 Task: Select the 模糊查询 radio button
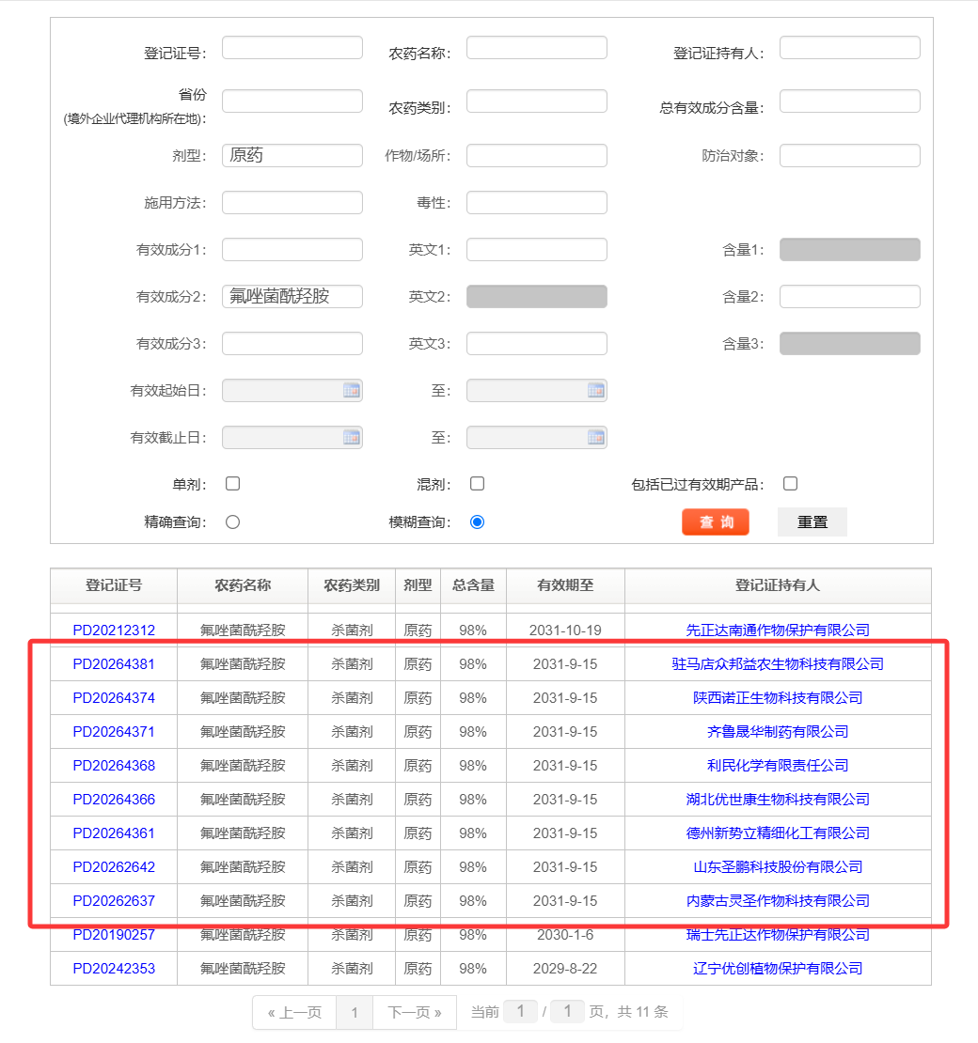click(477, 522)
